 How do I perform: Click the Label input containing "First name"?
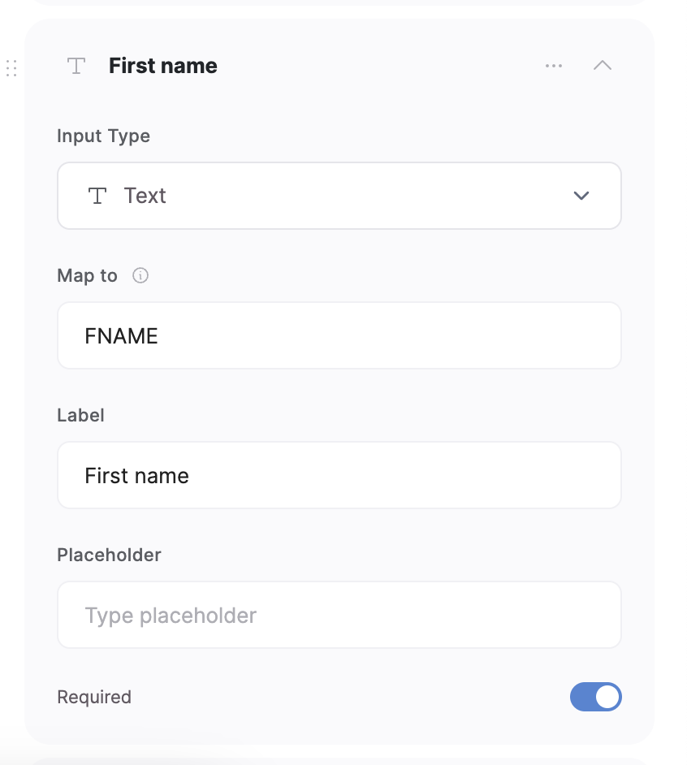tap(339, 475)
